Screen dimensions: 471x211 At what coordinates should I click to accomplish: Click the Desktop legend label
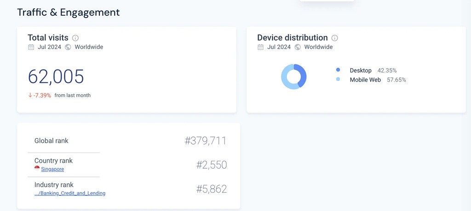(x=361, y=70)
